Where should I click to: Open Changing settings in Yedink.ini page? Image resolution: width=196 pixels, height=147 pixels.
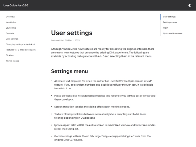coord(20,44)
